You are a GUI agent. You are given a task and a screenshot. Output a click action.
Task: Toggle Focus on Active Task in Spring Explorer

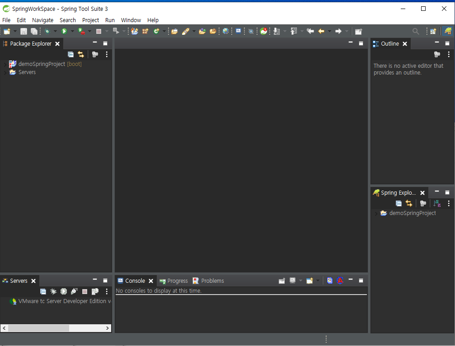tap(423, 203)
